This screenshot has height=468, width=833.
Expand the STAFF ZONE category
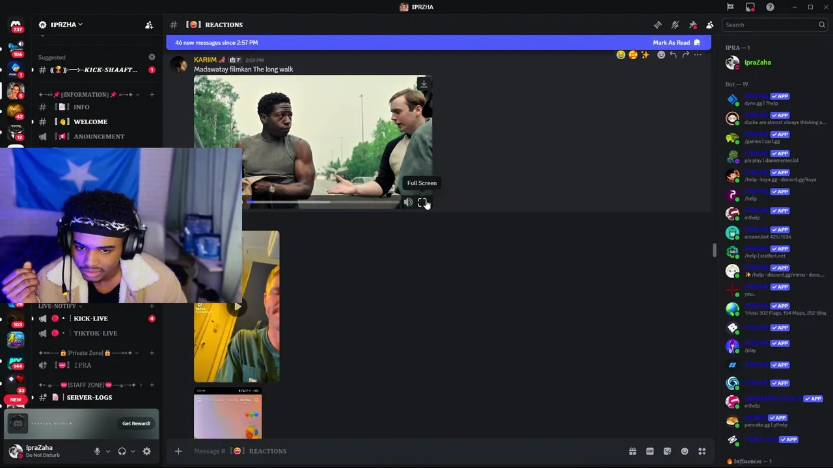point(90,385)
